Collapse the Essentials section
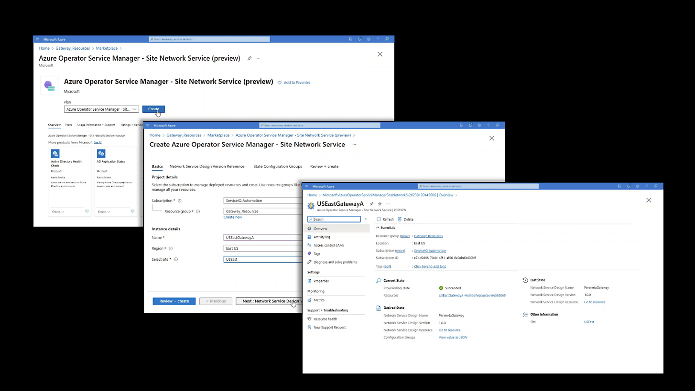The width and height of the screenshot is (695, 391). [378, 228]
